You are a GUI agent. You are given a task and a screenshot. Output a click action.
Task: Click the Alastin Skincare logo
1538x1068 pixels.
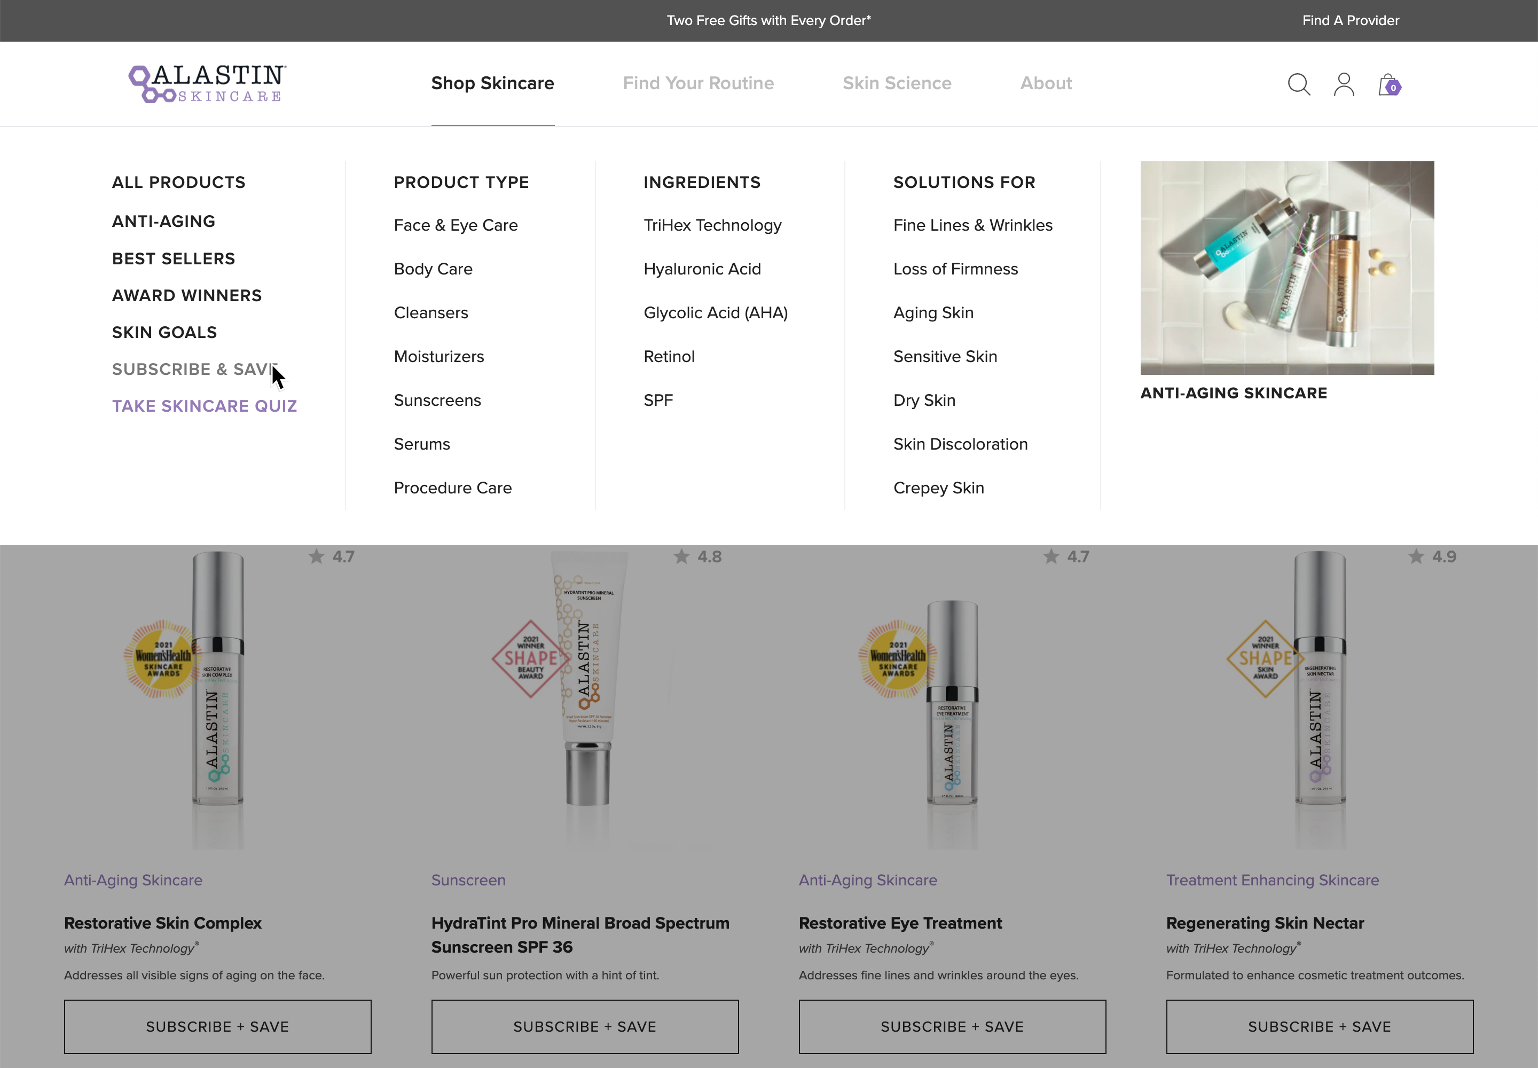(x=208, y=84)
